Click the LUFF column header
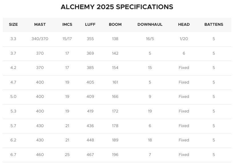Screen dimensions: 235x166 pyautogui.click(x=90, y=25)
